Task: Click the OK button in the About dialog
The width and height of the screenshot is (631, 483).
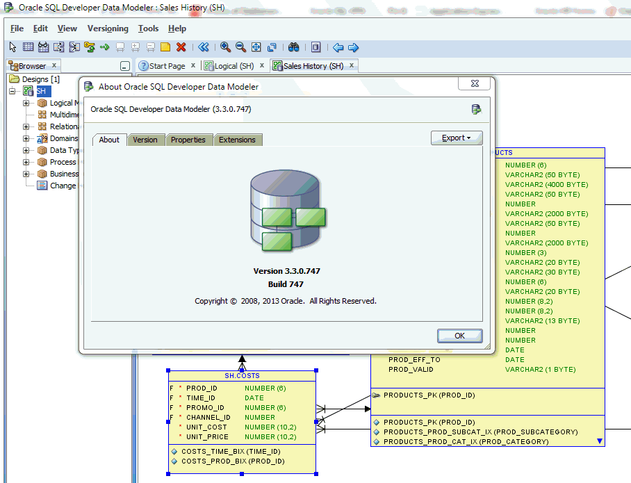Action: (x=459, y=336)
